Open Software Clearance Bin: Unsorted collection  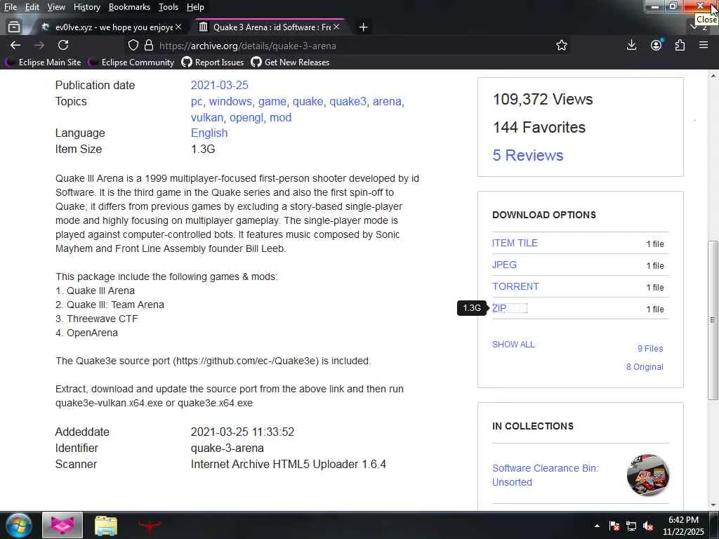(545, 475)
